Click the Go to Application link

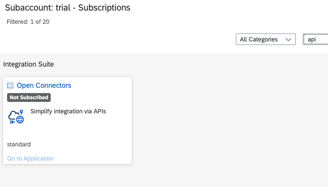click(30, 158)
